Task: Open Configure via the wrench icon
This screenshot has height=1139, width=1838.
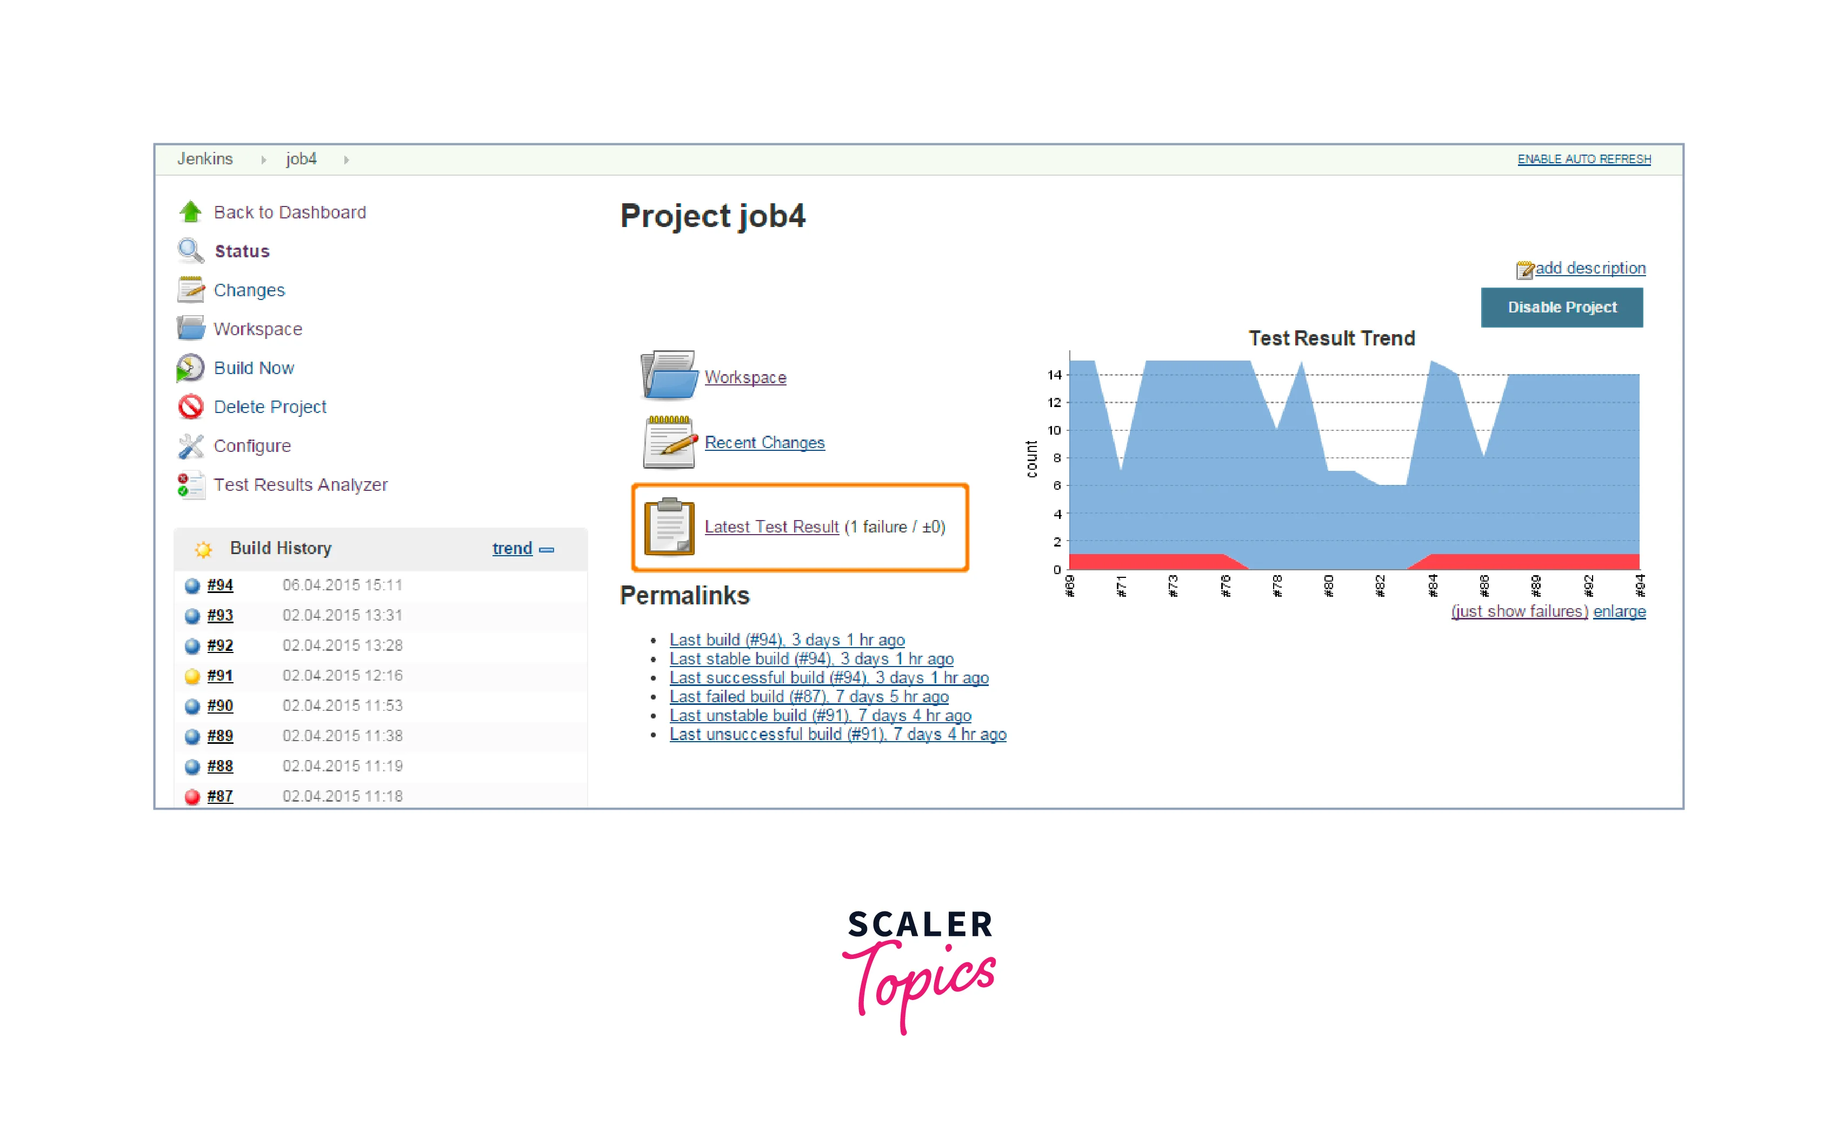Action: 191,445
